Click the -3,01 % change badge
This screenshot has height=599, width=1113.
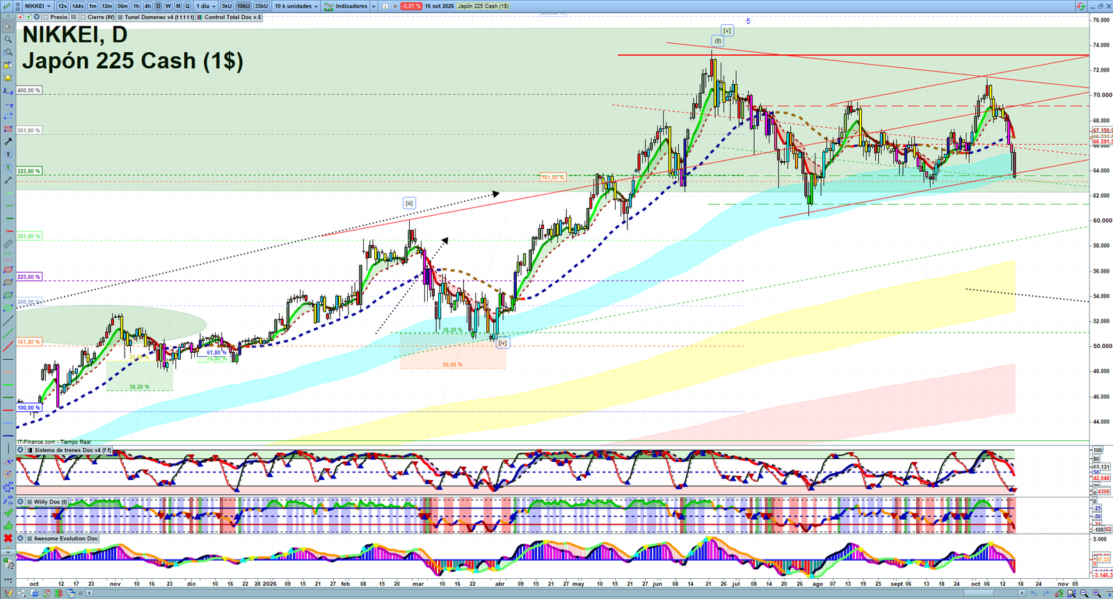(411, 6)
